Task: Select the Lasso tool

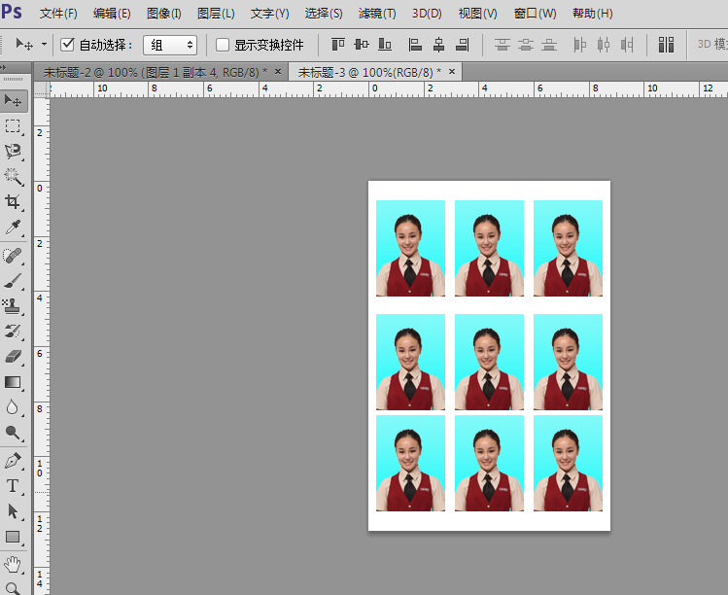Action: click(14, 151)
